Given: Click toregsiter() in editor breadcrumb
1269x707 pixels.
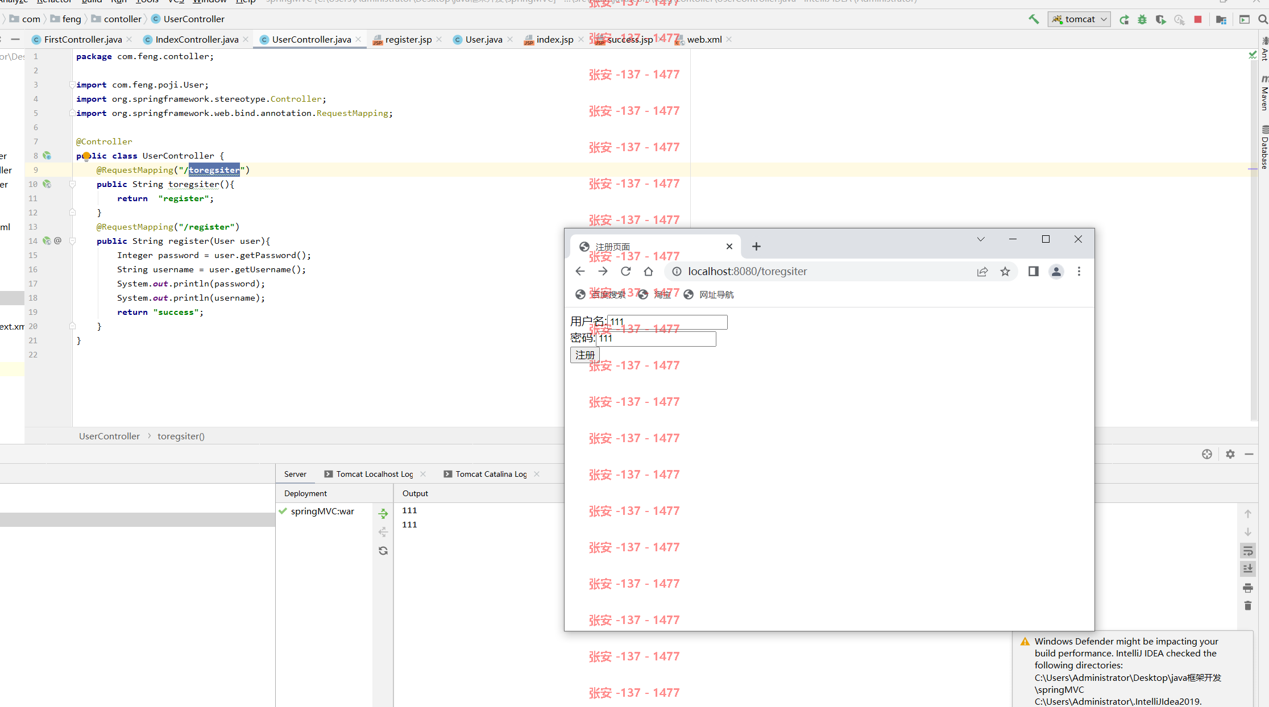Looking at the screenshot, I should (181, 436).
